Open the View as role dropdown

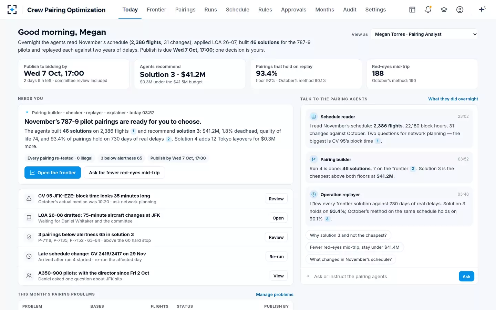pyautogui.click(x=424, y=34)
